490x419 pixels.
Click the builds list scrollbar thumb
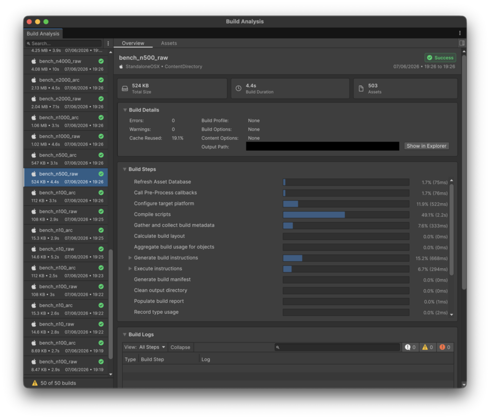click(111, 304)
